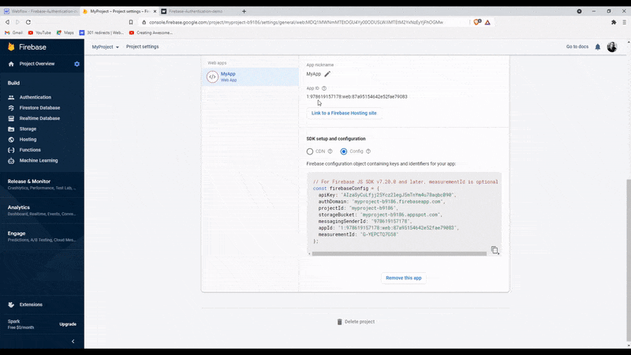The height and width of the screenshot is (355, 631).
Task: Open Storage section in sidebar
Action: tap(28, 129)
